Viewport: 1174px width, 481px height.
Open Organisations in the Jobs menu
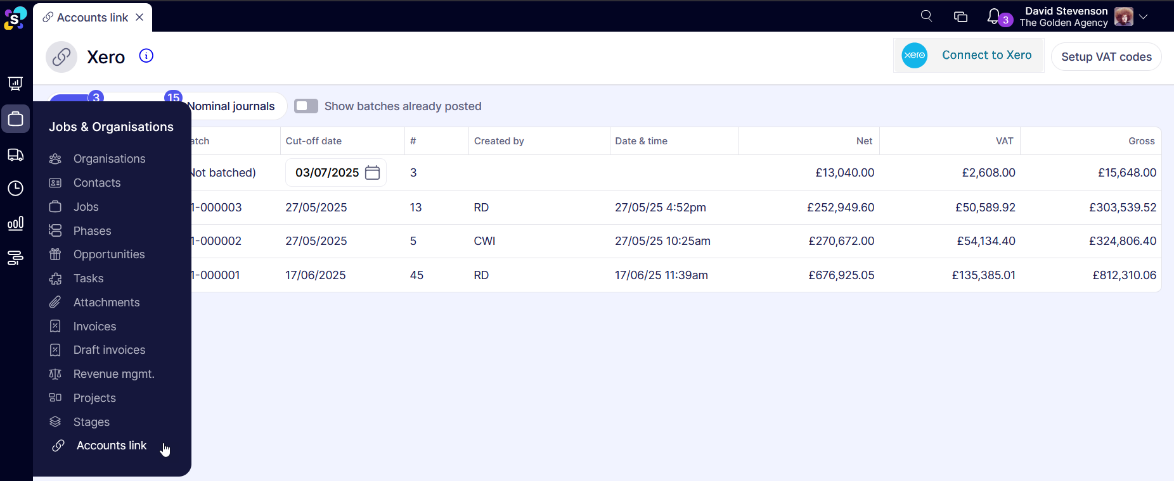coord(109,159)
